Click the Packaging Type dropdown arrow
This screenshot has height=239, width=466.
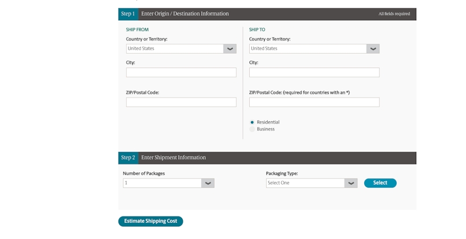point(350,183)
